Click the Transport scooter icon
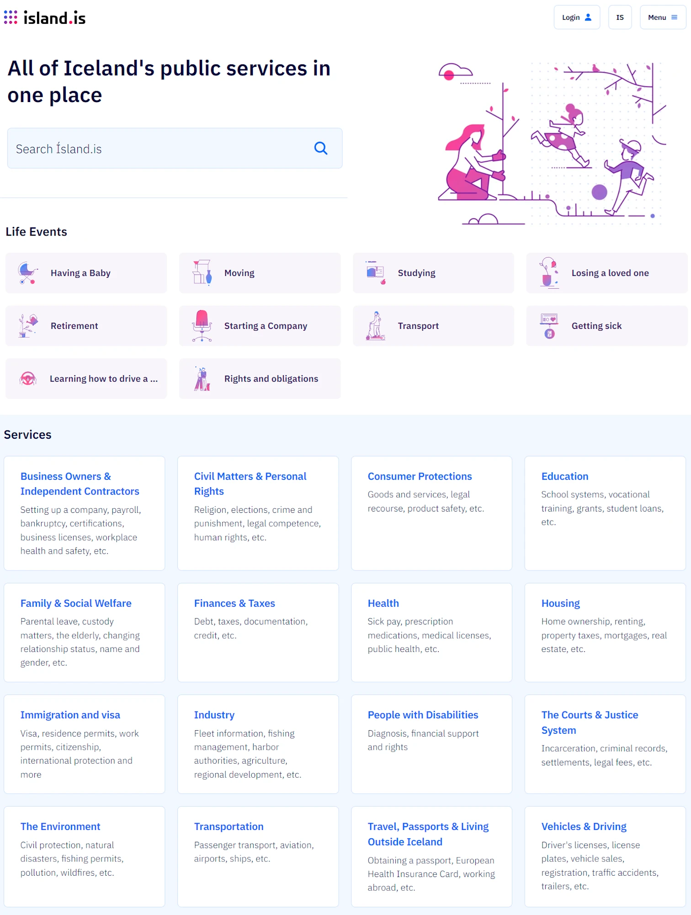The image size is (691, 915). coord(376,326)
